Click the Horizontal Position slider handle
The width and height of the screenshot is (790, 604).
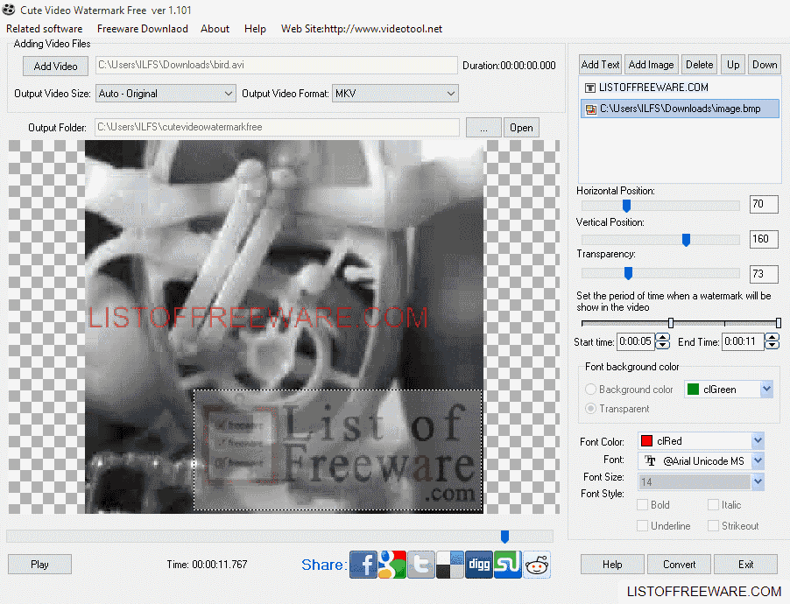pyautogui.click(x=627, y=206)
